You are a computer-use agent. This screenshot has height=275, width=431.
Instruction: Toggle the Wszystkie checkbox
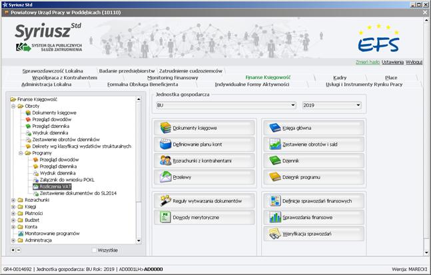pyautogui.click(x=94, y=250)
